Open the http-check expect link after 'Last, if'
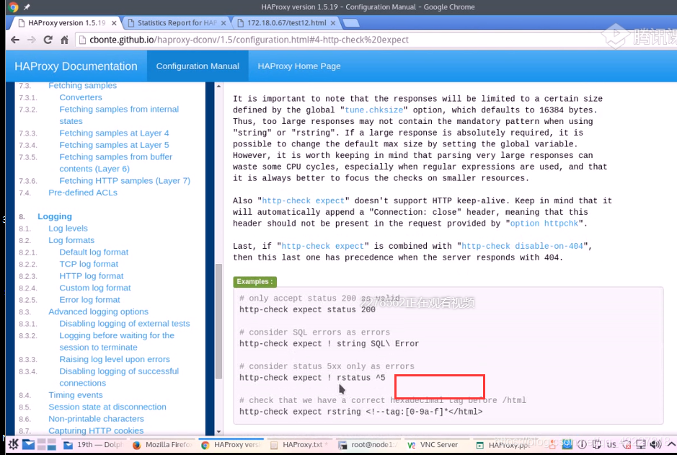The width and height of the screenshot is (677, 455). pos(323,246)
